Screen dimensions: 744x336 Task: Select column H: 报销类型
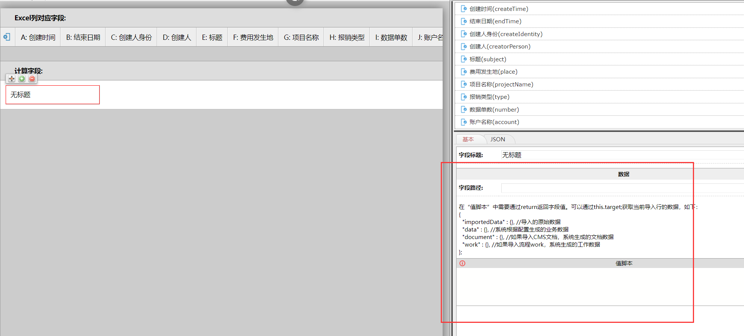tap(347, 37)
